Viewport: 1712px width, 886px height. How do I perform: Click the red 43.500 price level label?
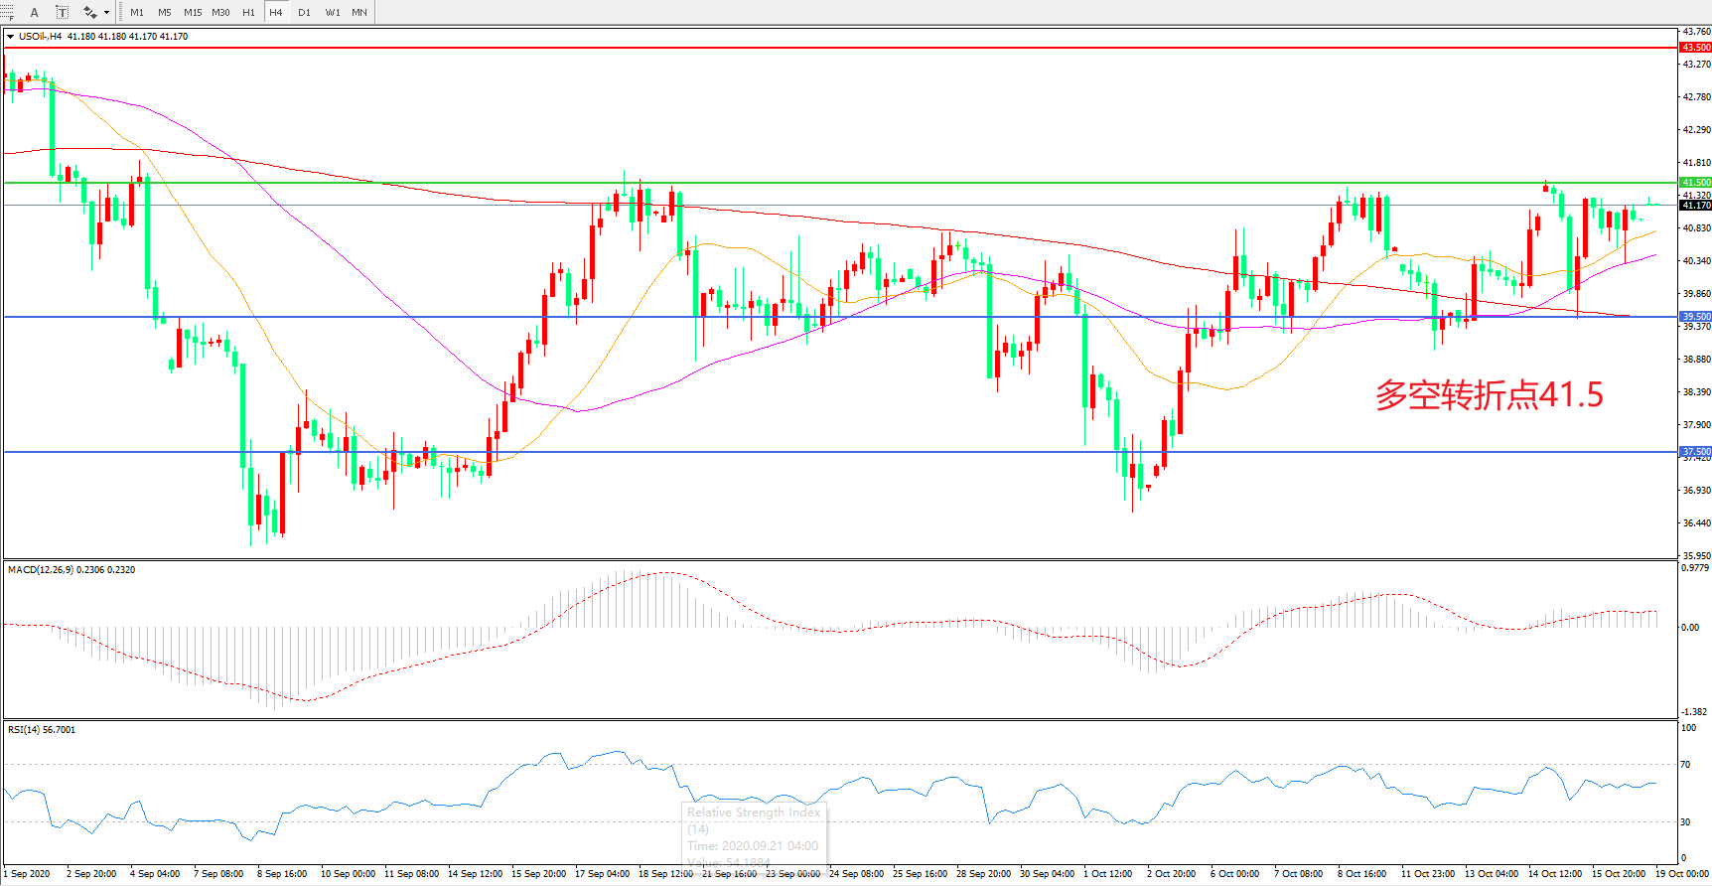coord(1695,48)
